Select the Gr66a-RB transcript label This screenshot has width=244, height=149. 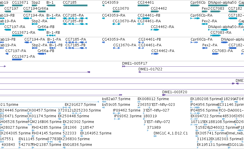point(46,27)
